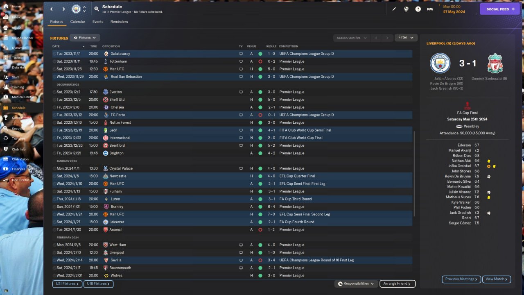Open the U21 Fixtures

pyautogui.click(x=67, y=284)
